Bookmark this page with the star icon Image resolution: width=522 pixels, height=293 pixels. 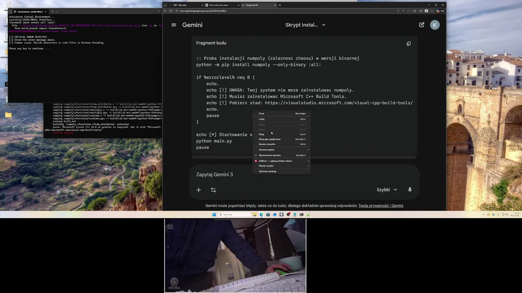[x=409, y=11]
